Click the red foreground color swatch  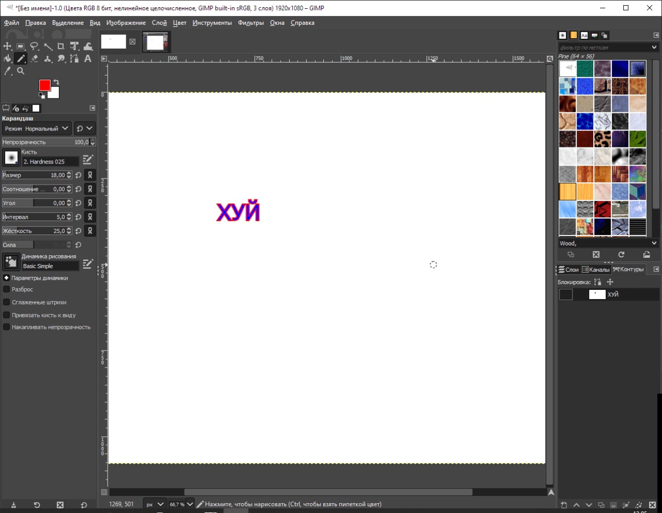[45, 85]
